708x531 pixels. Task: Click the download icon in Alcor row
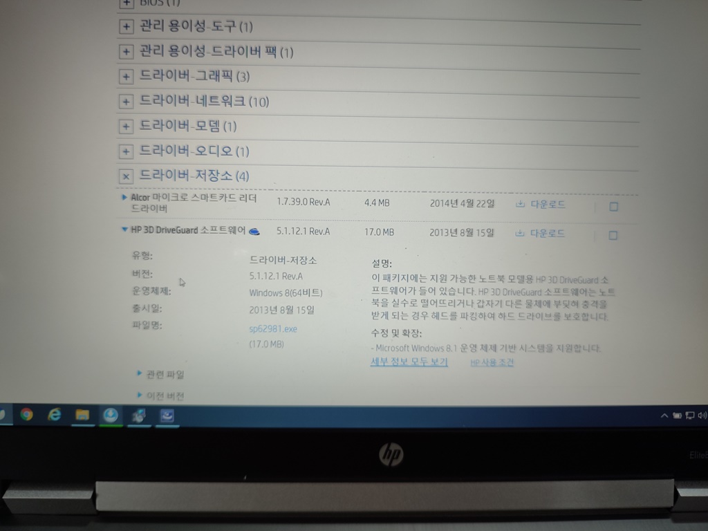[x=520, y=204]
